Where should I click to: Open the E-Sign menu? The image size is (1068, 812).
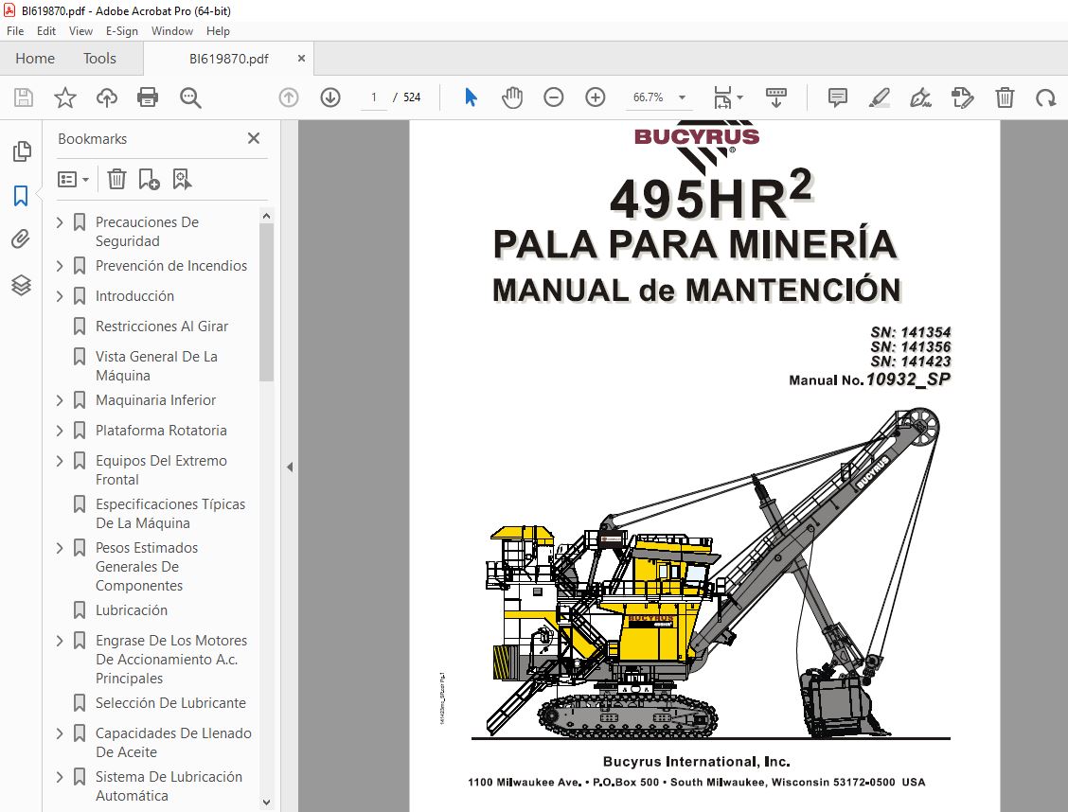pos(122,31)
